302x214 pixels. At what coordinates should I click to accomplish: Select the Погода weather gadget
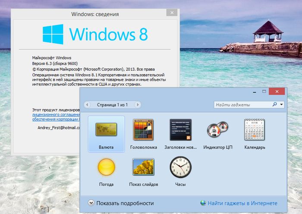[106, 171]
